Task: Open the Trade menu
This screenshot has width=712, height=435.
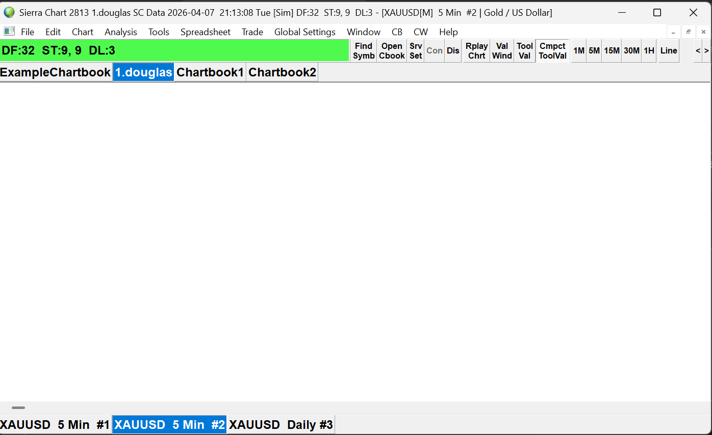Action: pos(252,32)
